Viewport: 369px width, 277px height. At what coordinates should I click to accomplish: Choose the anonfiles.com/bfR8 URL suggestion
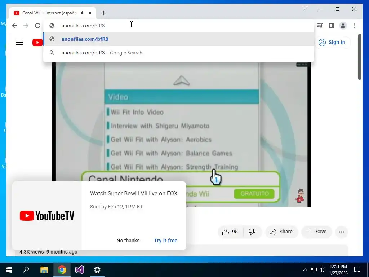pyautogui.click(x=179, y=39)
